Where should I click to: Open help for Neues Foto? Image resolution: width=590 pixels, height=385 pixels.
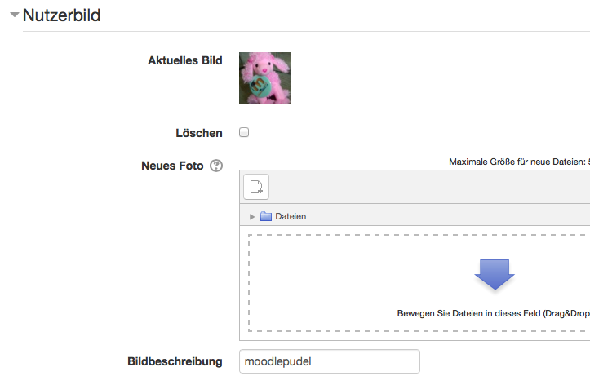click(x=216, y=166)
